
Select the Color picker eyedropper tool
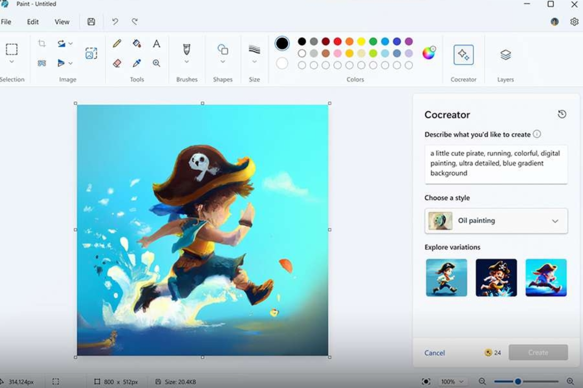pos(136,63)
